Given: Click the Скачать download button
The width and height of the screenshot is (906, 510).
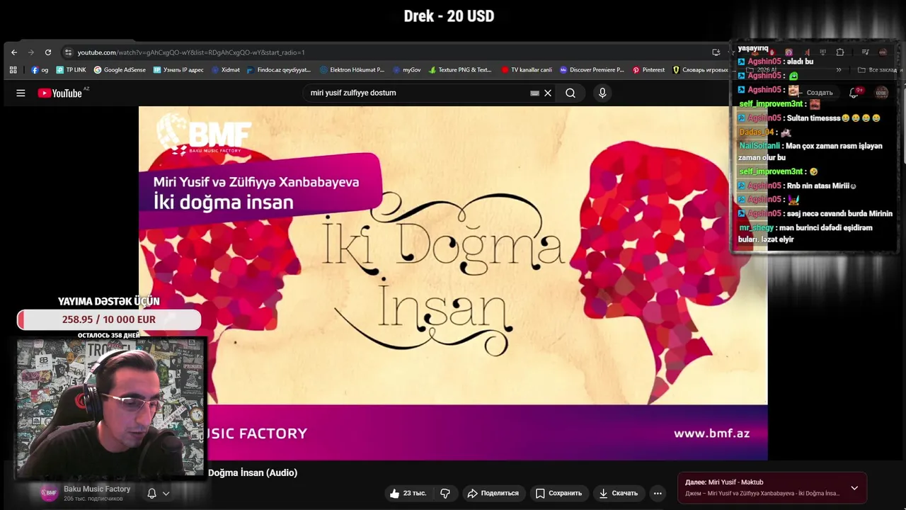Looking at the screenshot, I should point(618,493).
